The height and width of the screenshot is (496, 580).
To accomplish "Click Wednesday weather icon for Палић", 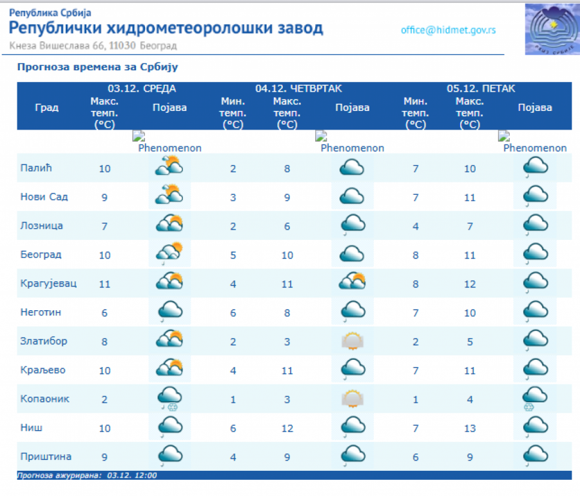I will tap(169, 168).
